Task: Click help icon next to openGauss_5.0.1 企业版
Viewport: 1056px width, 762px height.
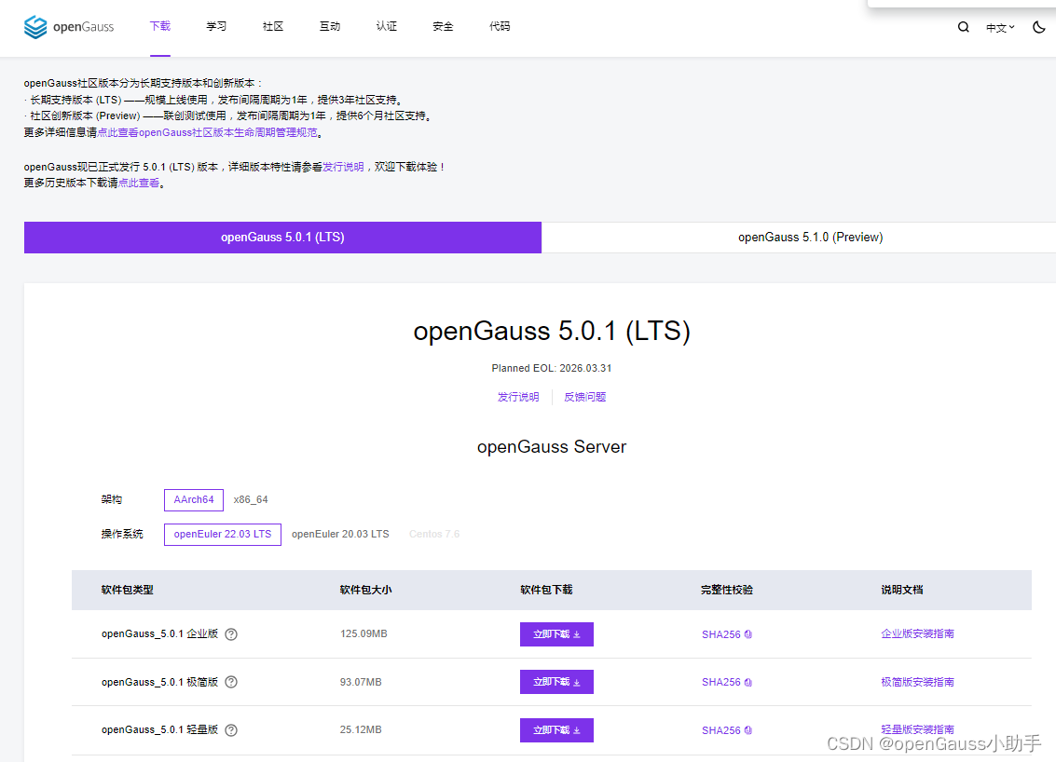Action: tap(230, 634)
